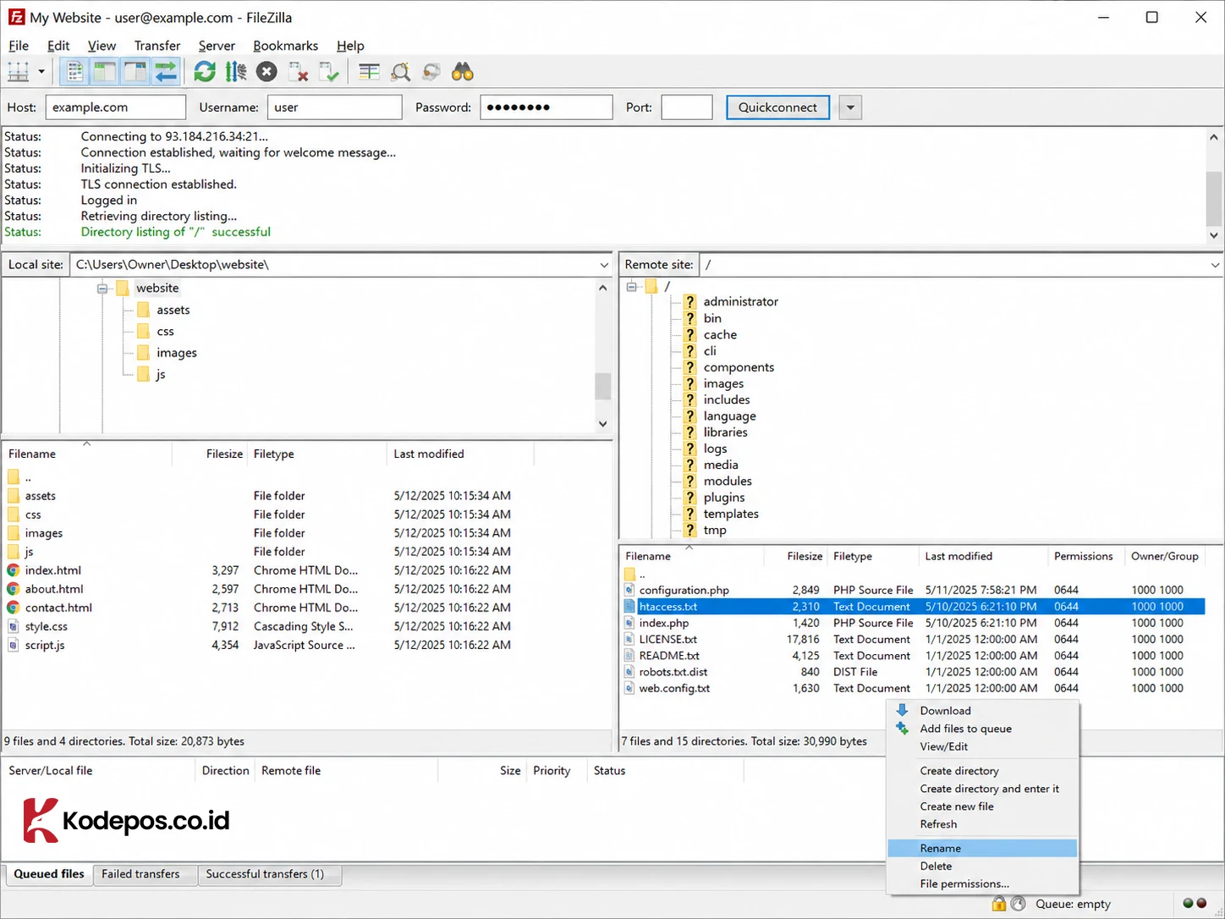Toggle the remote directory tree display
This screenshot has width=1225, height=919.
pos(135,72)
